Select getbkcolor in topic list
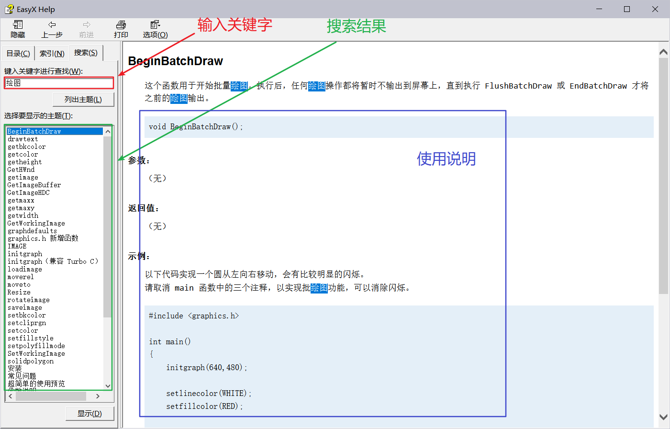 (26, 147)
